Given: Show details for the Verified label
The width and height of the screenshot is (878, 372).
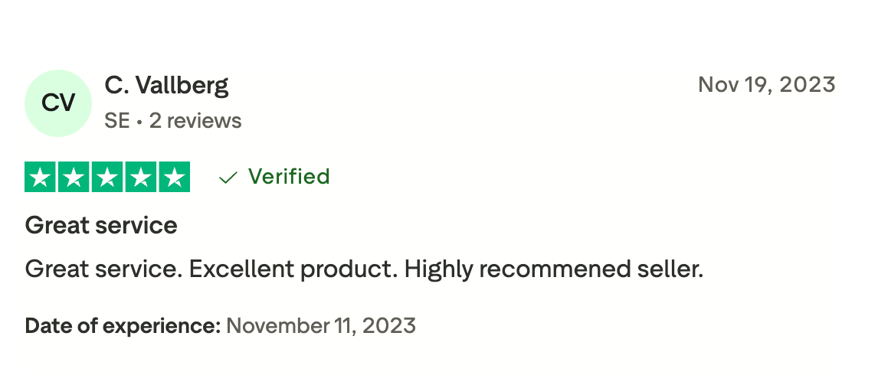Looking at the screenshot, I should pyautogui.click(x=289, y=177).
